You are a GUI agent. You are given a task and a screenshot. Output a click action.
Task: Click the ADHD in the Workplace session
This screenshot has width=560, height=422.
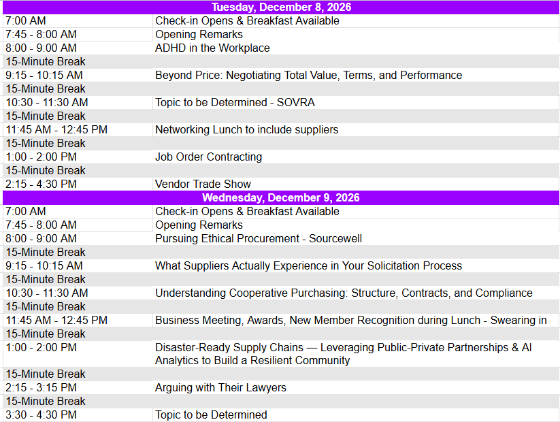[356, 48]
